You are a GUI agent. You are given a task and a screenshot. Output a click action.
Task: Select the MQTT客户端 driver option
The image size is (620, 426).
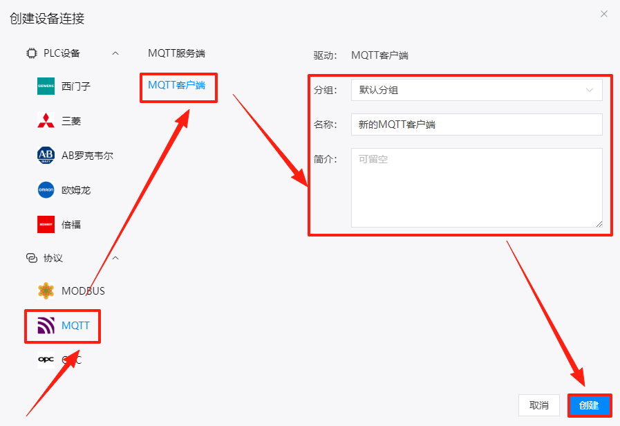pyautogui.click(x=176, y=85)
